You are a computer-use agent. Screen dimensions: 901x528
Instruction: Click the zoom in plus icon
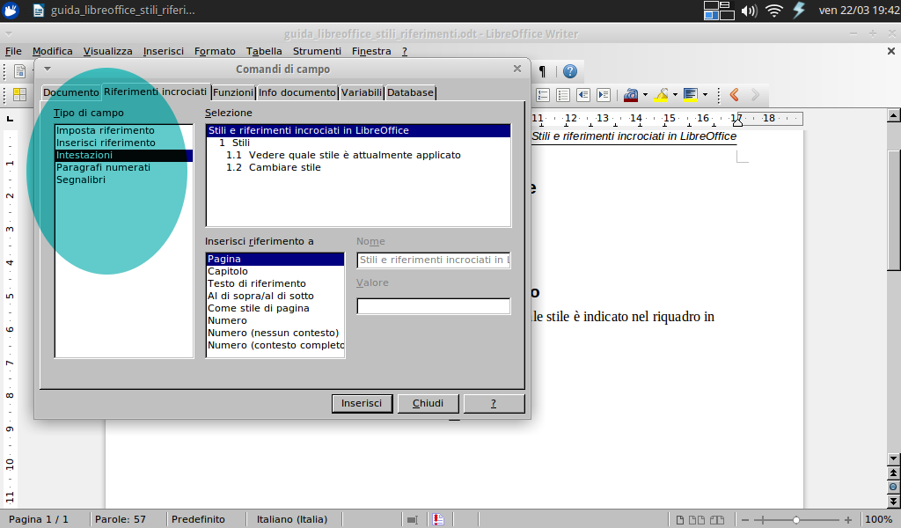coord(847,519)
